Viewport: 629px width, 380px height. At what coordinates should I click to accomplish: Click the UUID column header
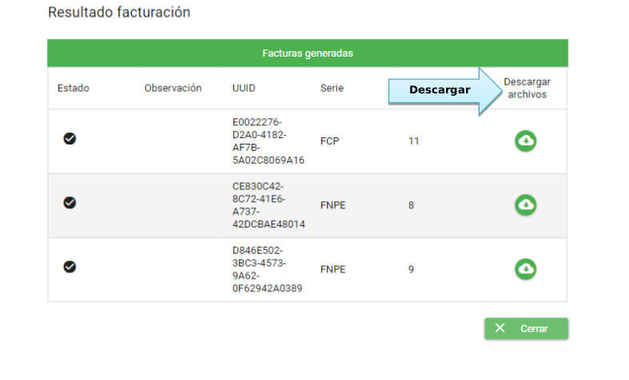pos(244,88)
